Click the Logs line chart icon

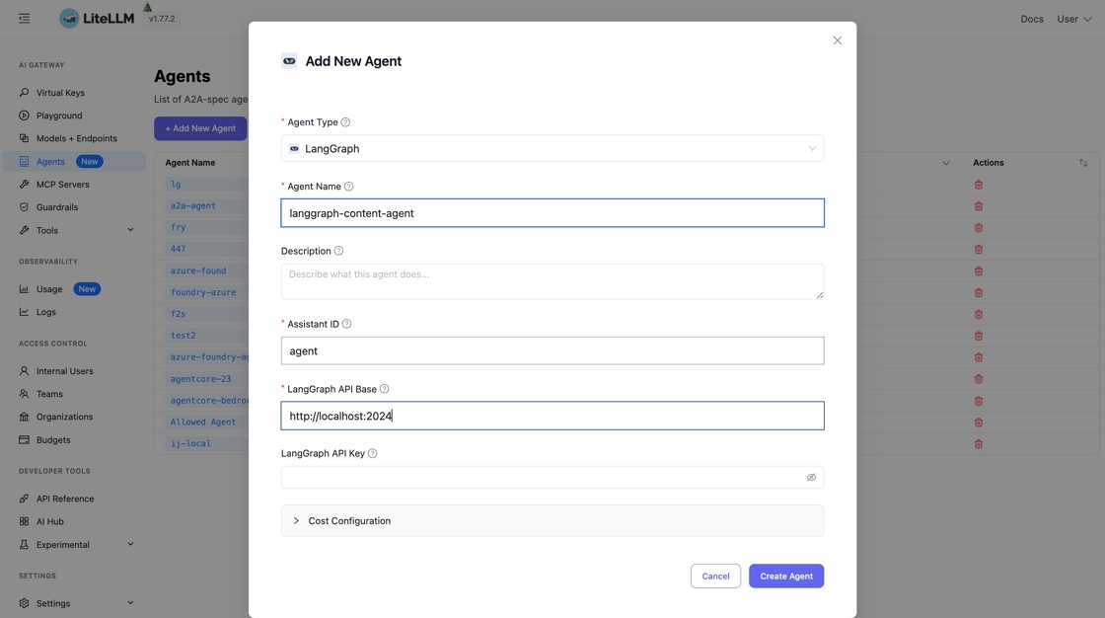(24, 312)
